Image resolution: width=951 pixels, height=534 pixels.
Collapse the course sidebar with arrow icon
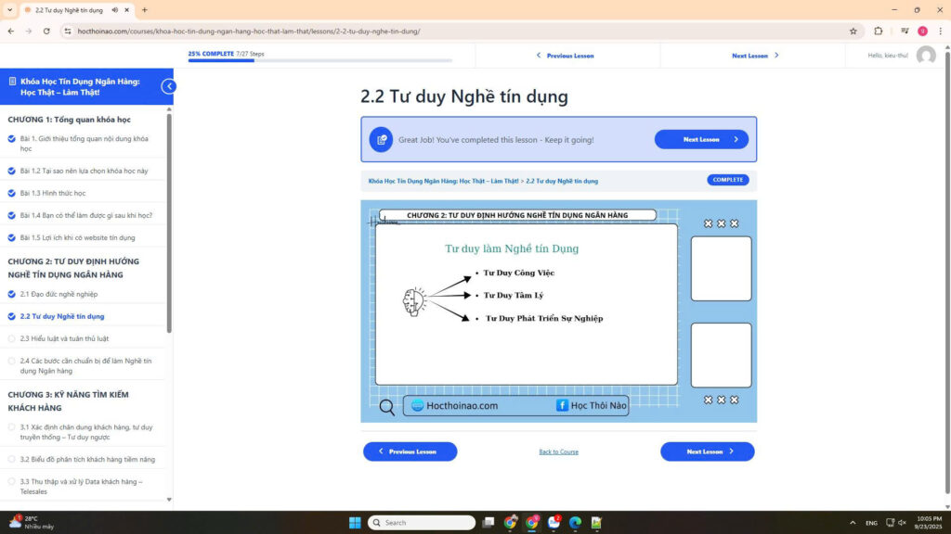tap(168, 86)
